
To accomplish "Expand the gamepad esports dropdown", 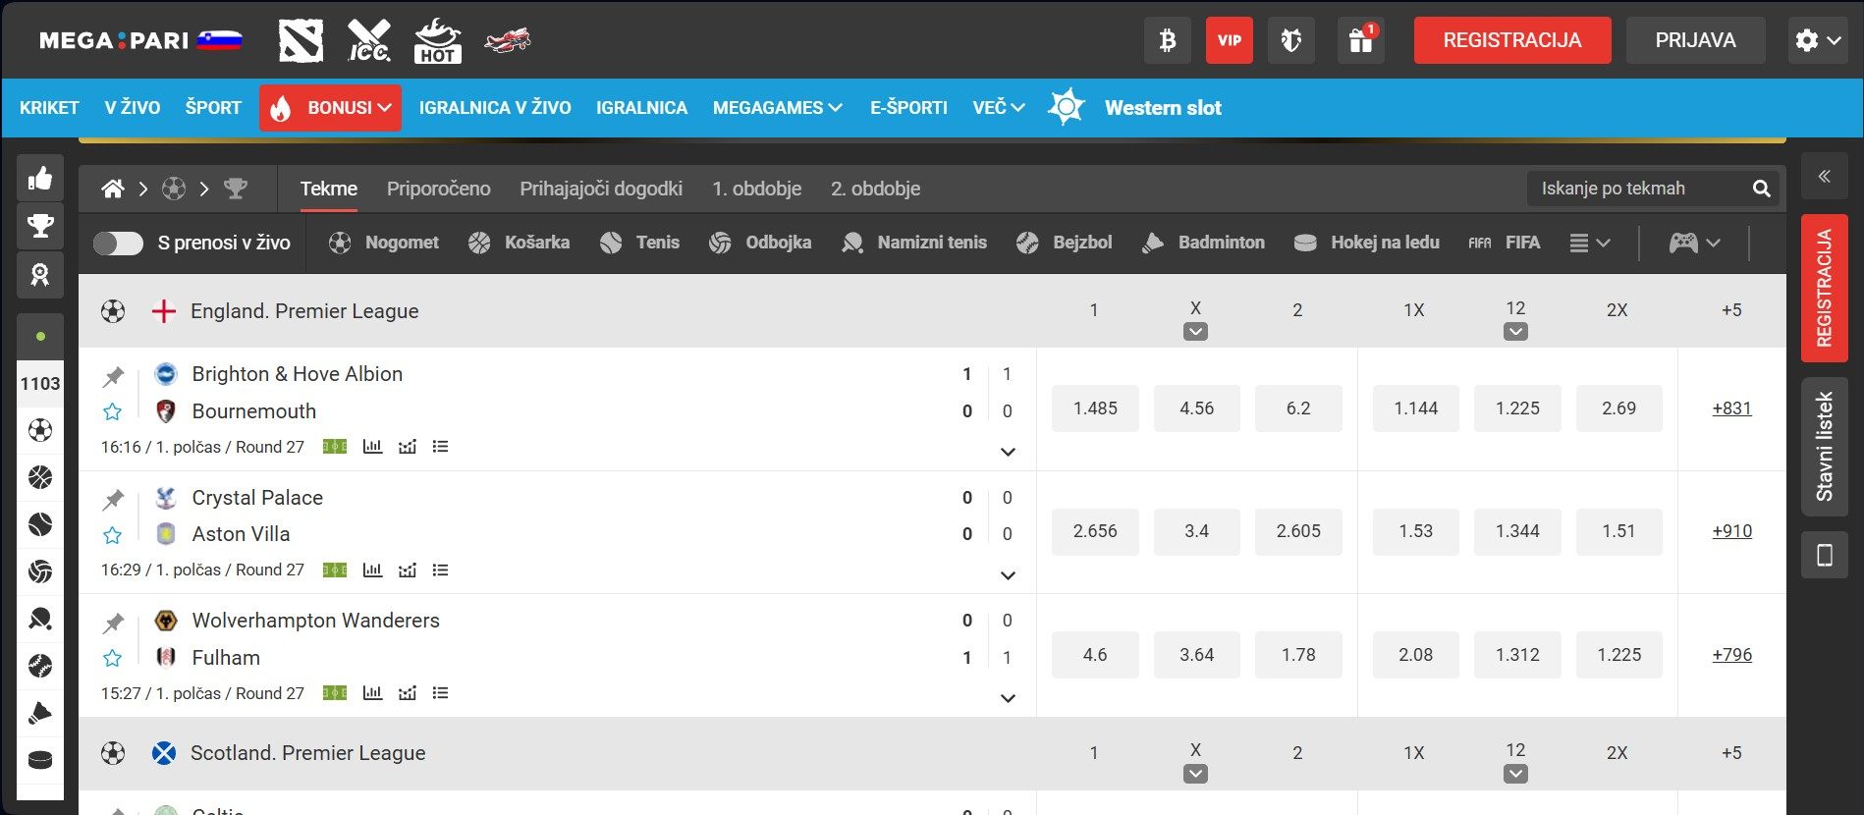I will click(1694, 244).
